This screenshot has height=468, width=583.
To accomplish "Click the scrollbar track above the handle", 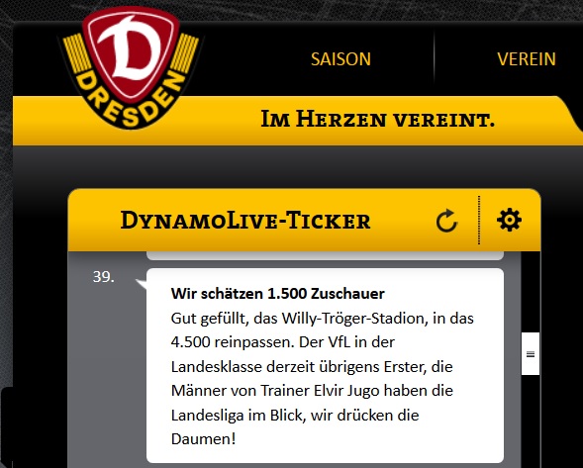I will tap(531, 292).
